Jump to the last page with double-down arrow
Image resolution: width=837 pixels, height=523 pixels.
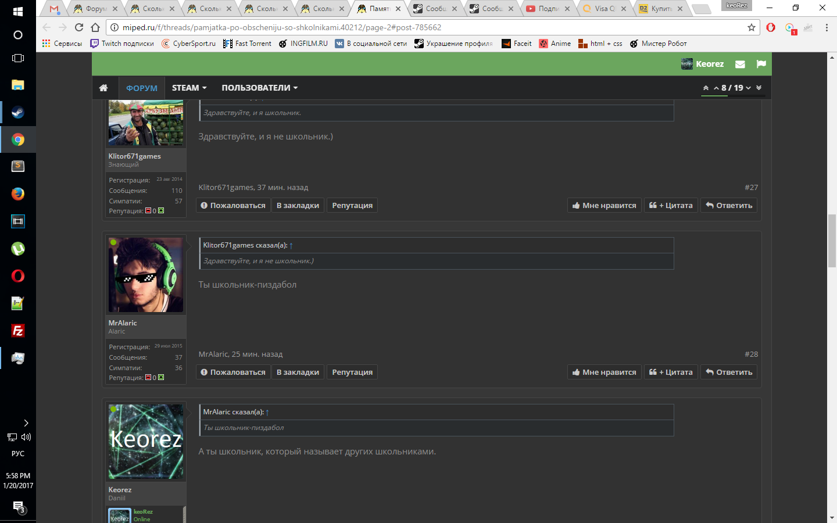(759, 88)
